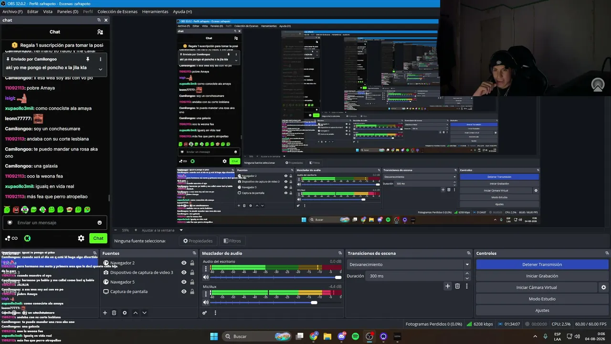Open Desvanecimiento transition dropdown
Viewport: 611px width, 344px height.
[409, 264]
